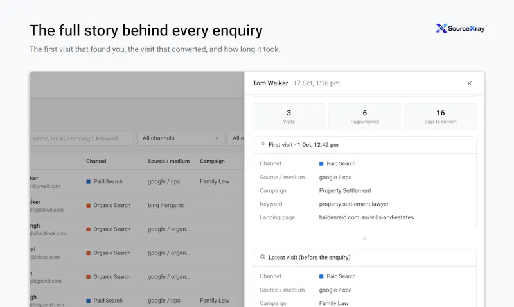Open the All channels dropdown
This screenshot has width=514, height=307.
coord(181,138)
